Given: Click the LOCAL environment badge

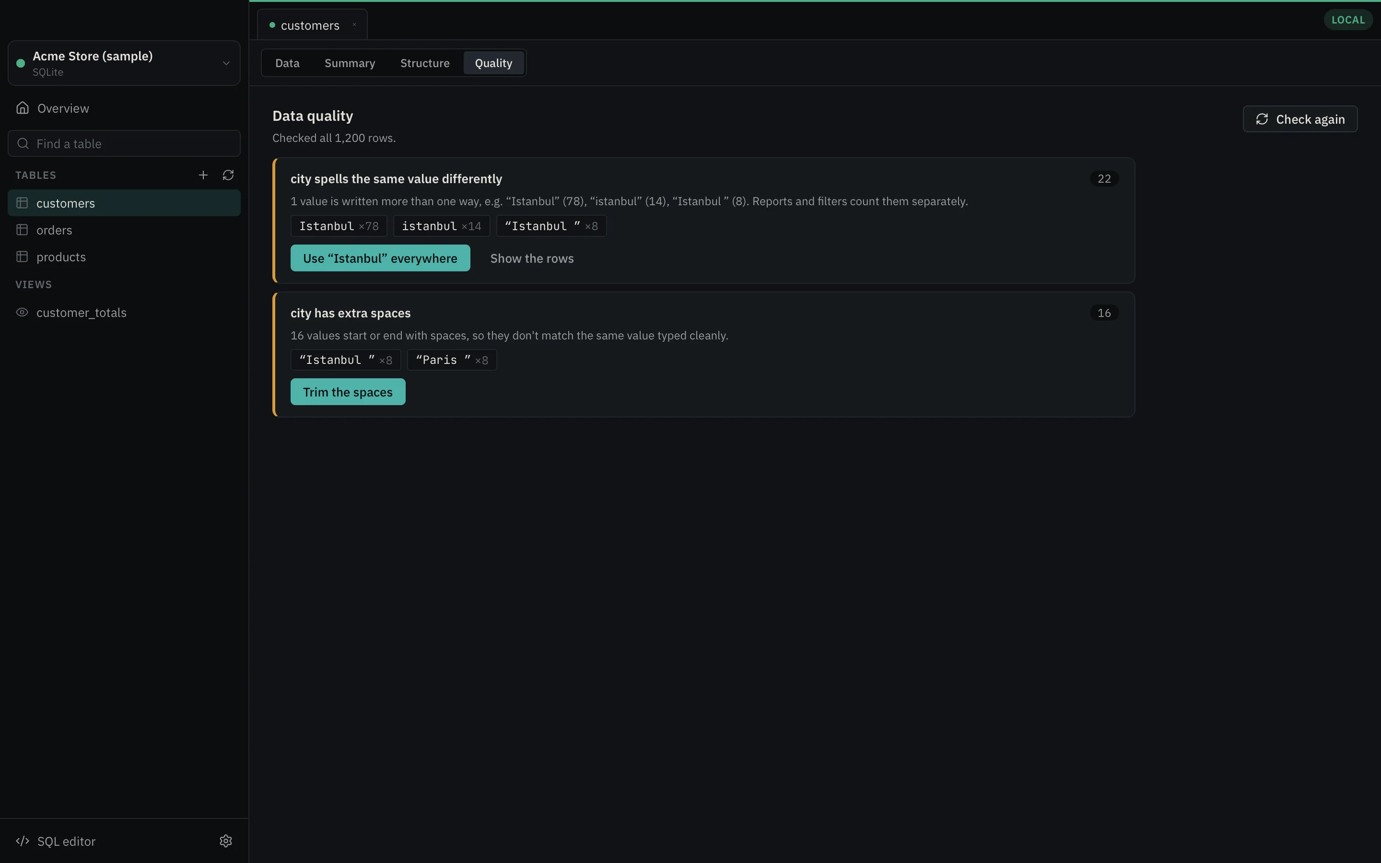Looking at the screenshot, I should [x=1348, y=20].
